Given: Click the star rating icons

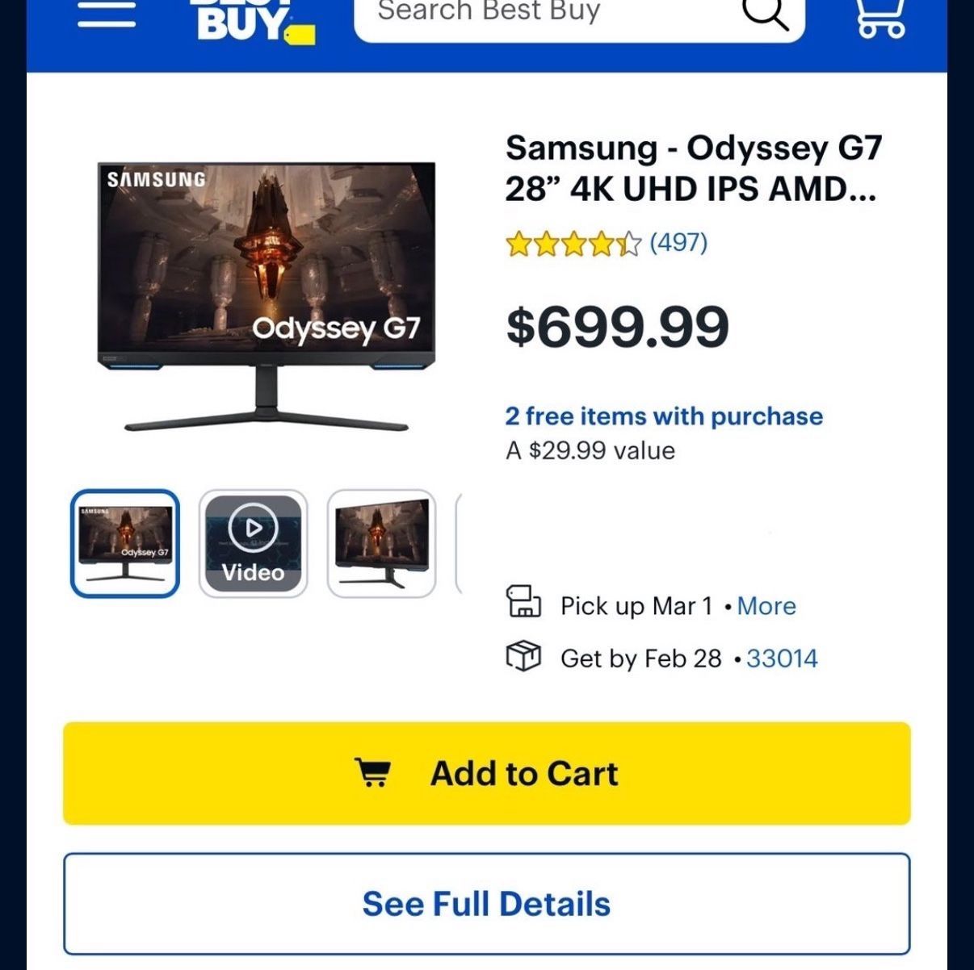Looking at the screenshot, I should coord(573,244).
